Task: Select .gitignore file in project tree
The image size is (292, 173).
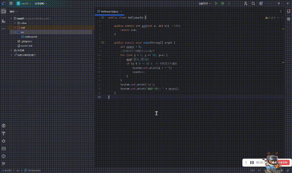Action: click(x=26, y=41)
